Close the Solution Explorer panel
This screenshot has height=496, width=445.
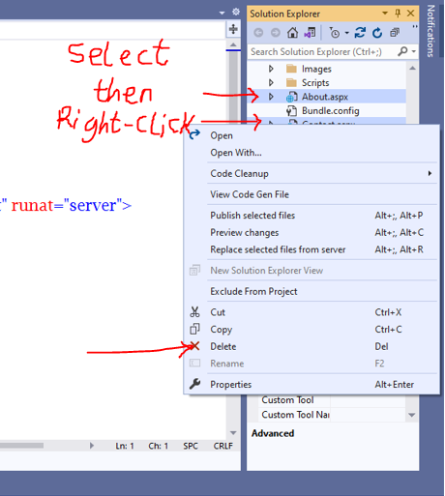pyautogui.click(x=410, y=14)
